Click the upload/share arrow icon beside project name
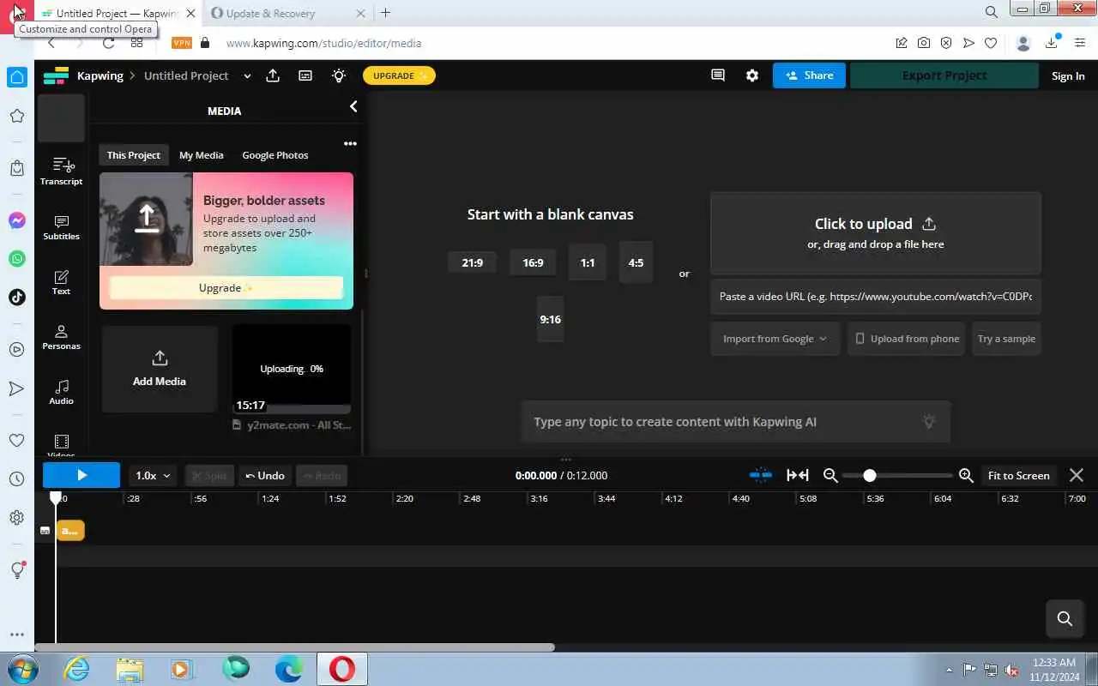This screenshot has width=1098, height=686. [273, 75]
